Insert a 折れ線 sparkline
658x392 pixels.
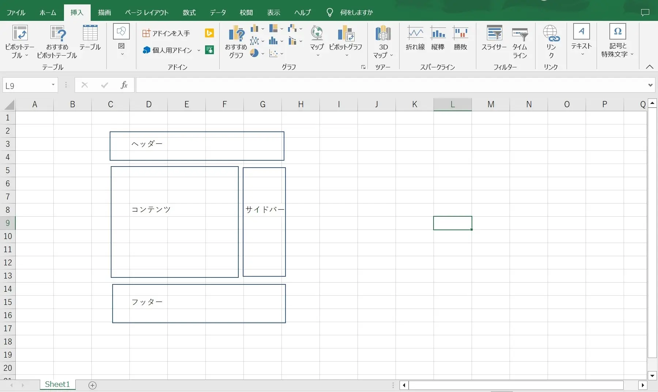pos(415,38)
